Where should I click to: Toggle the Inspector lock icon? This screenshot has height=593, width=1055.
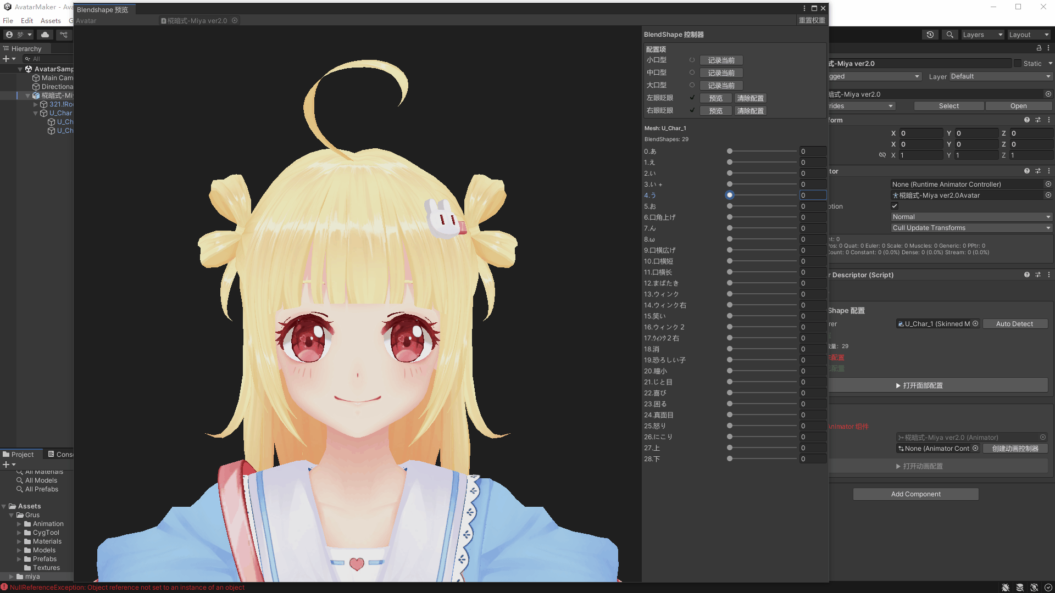click(x=1039, y=48)
